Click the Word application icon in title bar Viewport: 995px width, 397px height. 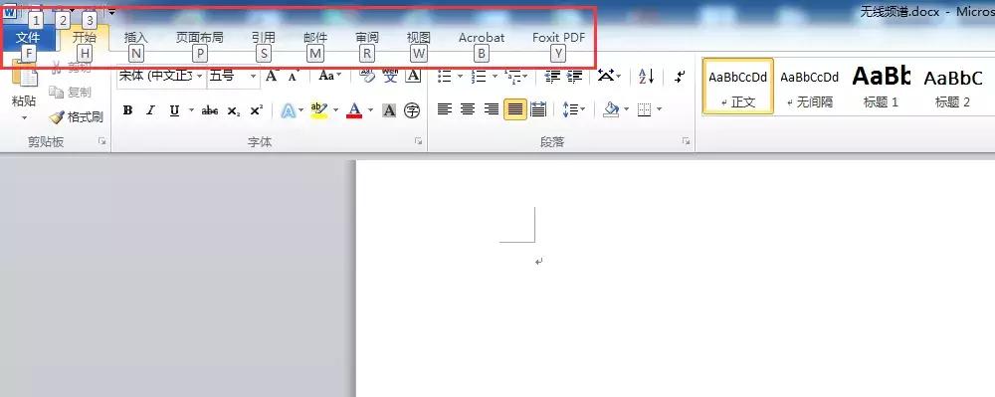tap(10, 11)
